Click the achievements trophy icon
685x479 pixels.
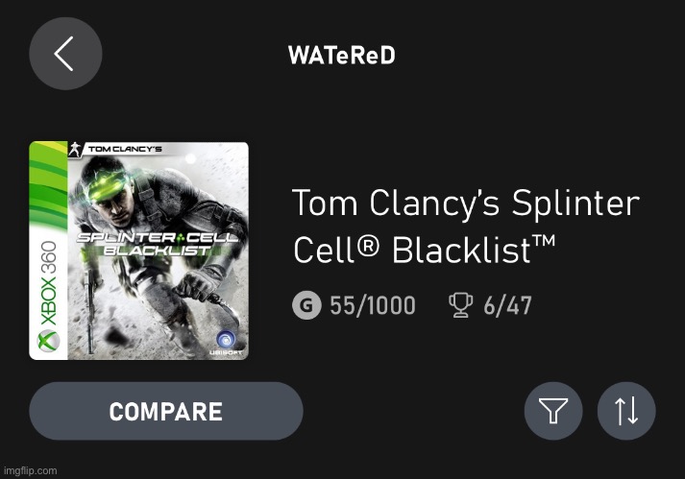point(461,306)
